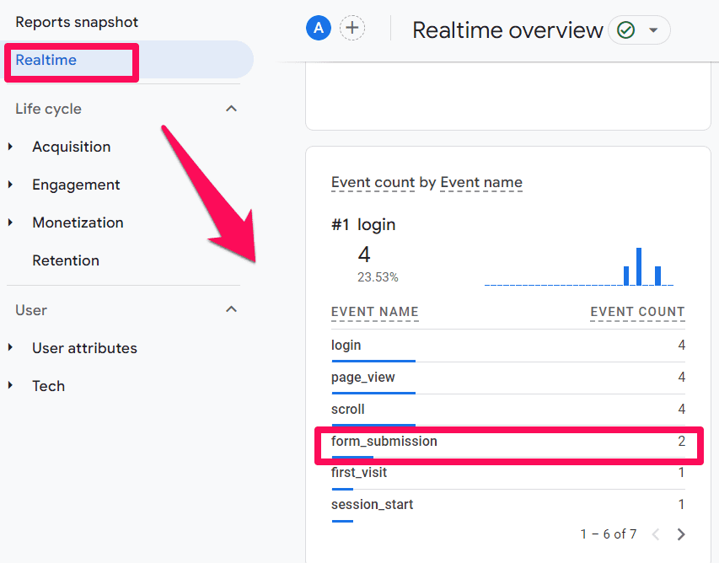
Task: Click the login event name row
Action: coord(346,345)
